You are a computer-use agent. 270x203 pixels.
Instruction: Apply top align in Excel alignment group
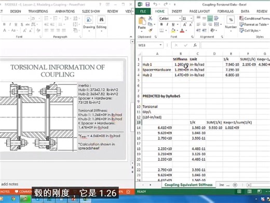click(x=198, y=18)
